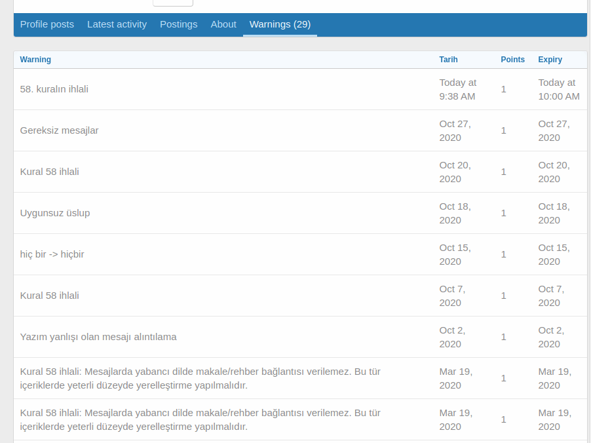Open 'Kural 58 ihlali' warning from Oct 20
591x443 pixels.
click(x=49, y=172)
